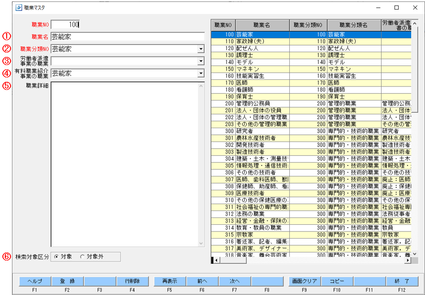Click the 職業マスタ window title icon
The width and height of the screenshot is (425, 295).
point(19,7)
